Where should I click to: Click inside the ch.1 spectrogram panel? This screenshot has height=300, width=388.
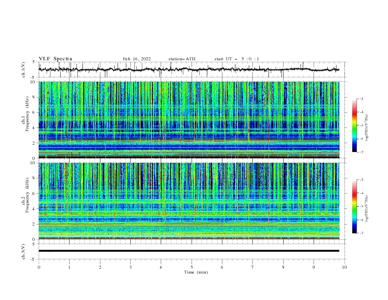(189, 120)
